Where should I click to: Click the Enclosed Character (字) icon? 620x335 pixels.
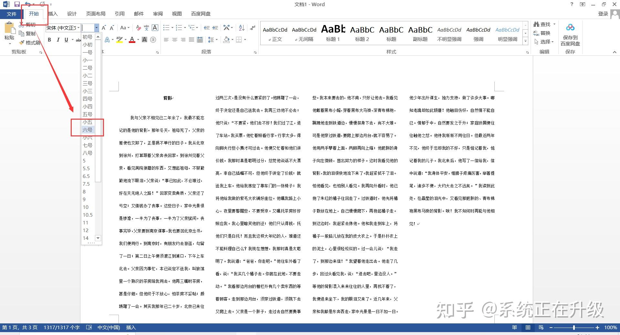(153, 40)
